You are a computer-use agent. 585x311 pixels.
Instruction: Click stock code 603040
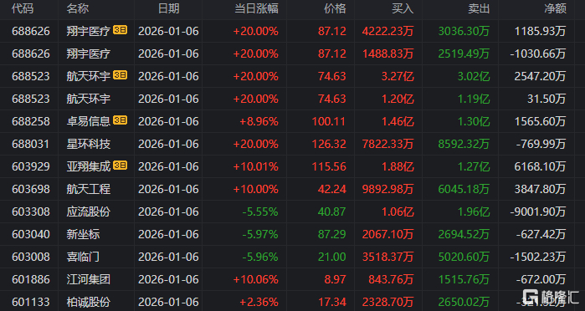(31, 234)
